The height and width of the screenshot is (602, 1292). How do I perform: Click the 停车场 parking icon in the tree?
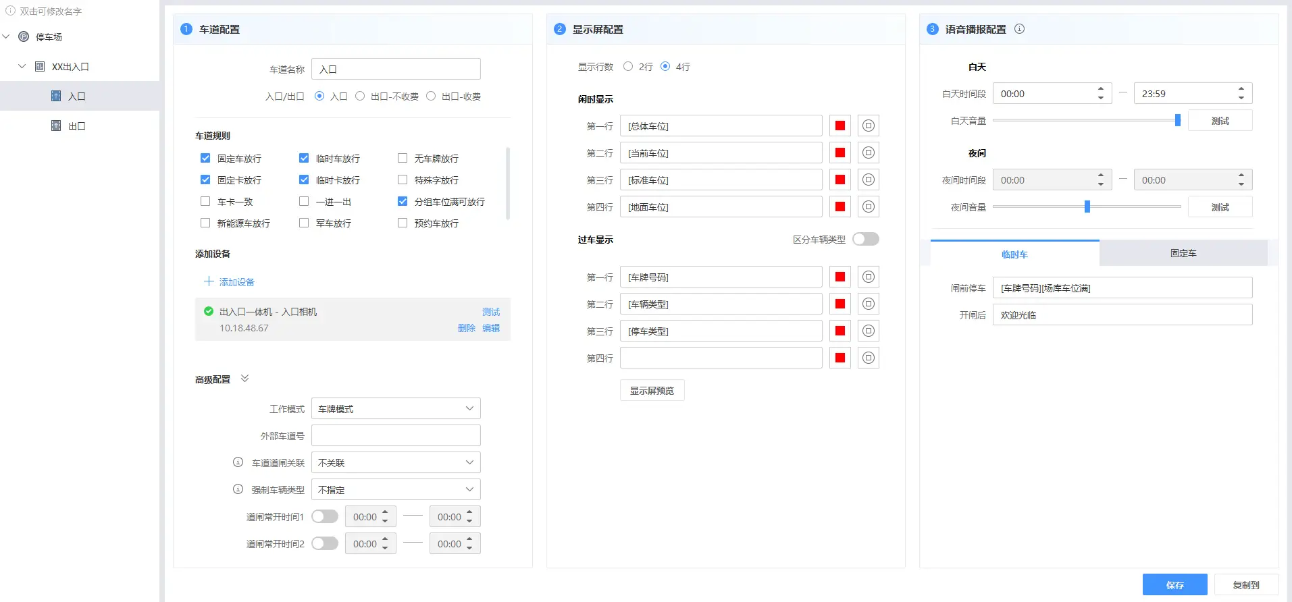click(24, 37)
